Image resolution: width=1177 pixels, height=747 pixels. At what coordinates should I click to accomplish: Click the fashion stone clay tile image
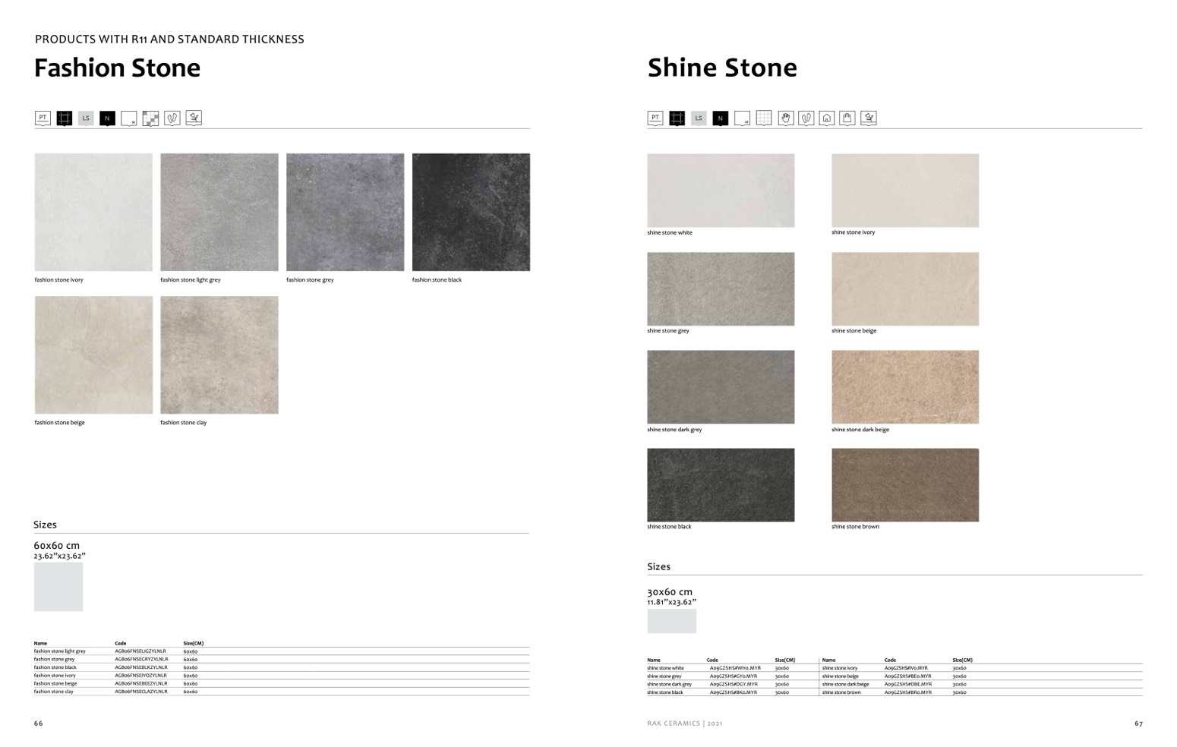click(x=219, y=355)
